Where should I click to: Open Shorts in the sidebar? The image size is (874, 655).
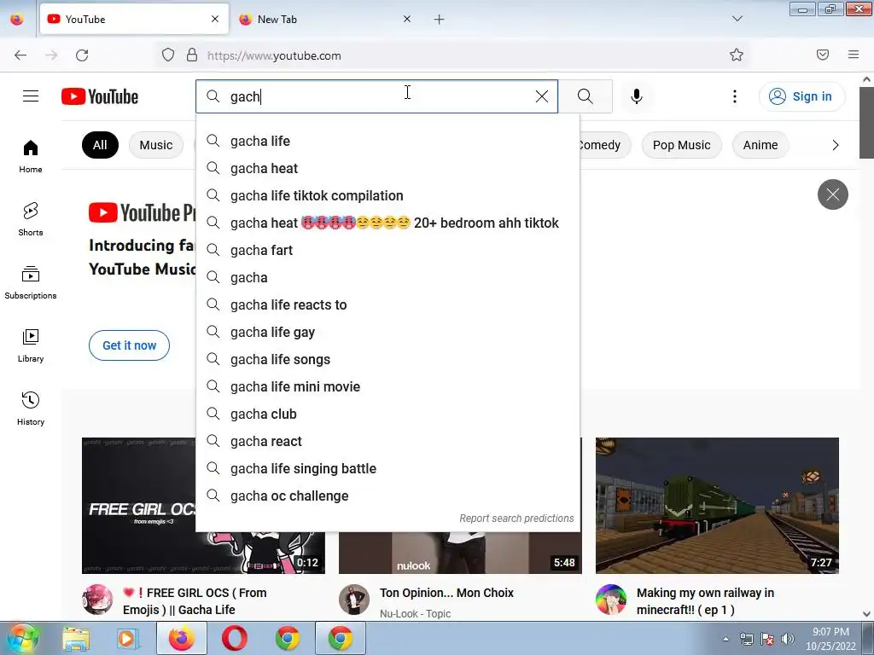(x=31, y=219)
